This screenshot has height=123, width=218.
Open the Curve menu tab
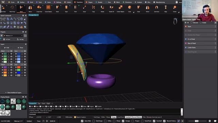pos(11,2)
